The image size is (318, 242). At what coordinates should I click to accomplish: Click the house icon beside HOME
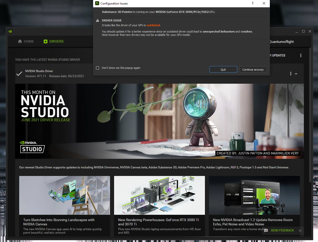20,41
